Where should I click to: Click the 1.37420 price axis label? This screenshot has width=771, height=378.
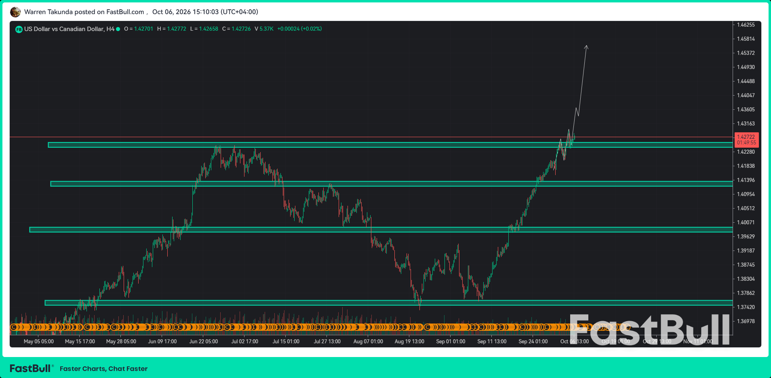point(746,307)
